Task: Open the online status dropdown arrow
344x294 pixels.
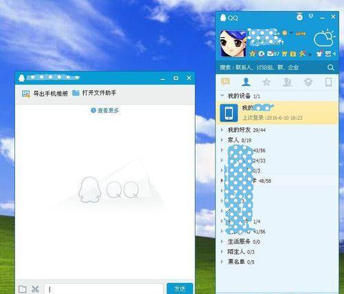Action: (x=291, y=33)
